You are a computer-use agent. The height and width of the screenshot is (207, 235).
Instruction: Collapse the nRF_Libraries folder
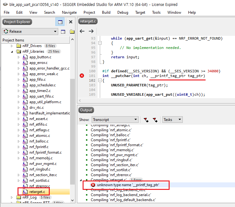point(12,52)
